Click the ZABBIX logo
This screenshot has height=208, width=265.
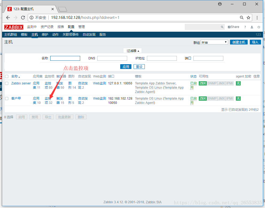coord(14,27)
